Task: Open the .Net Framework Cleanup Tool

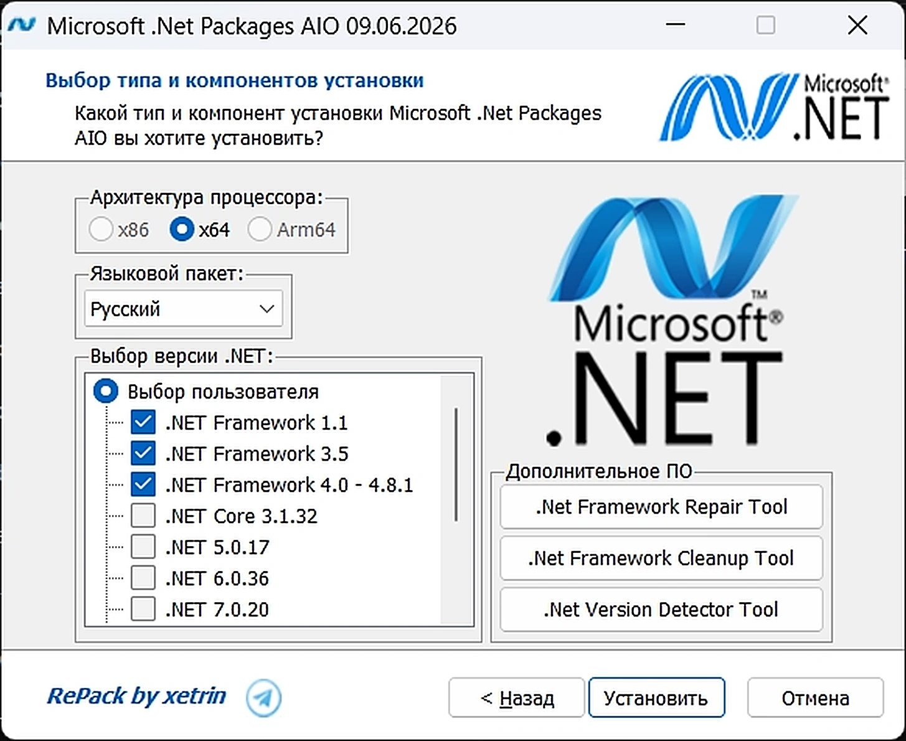Action: [661, 558]
